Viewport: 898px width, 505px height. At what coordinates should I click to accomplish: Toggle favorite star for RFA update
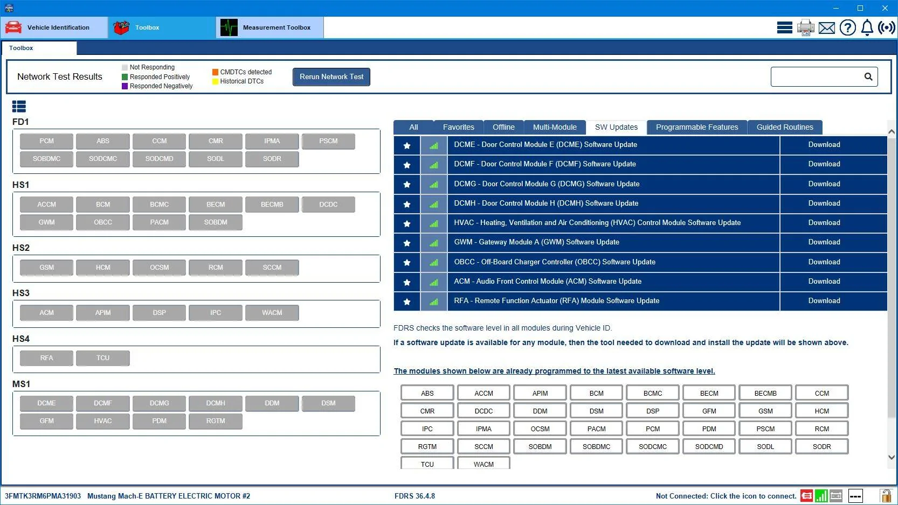pos(407,301)
